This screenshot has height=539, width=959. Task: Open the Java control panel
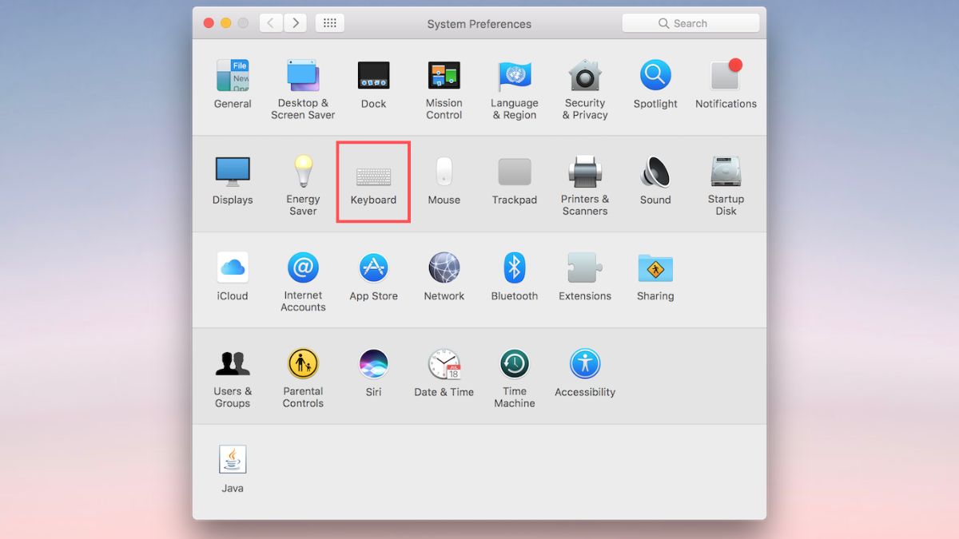(x=233, y=469)
